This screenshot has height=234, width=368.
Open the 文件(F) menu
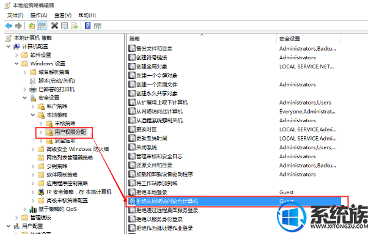pos(15,15)
